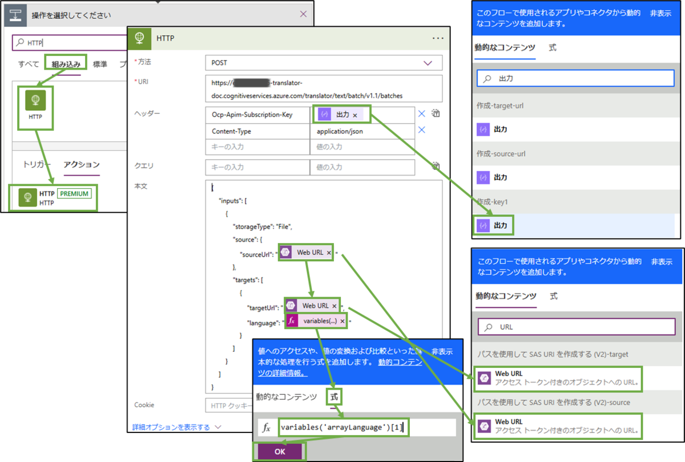
Task: Remove the sourceUrl Web URL token
Action: click(x=328, y=252)
